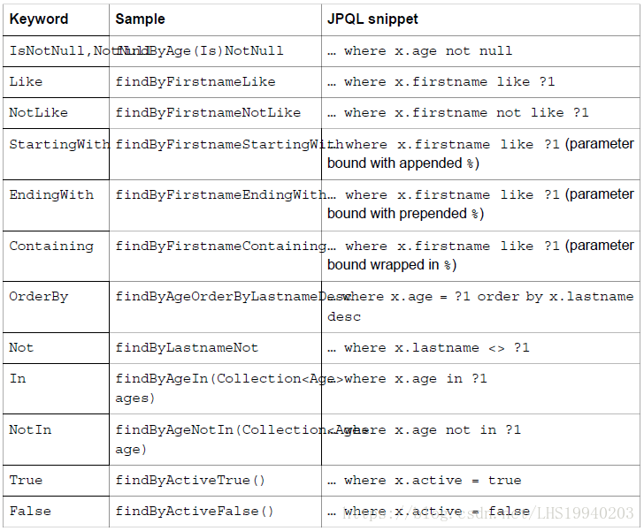Click the OrderBy keyword cell

pos(39,297)
